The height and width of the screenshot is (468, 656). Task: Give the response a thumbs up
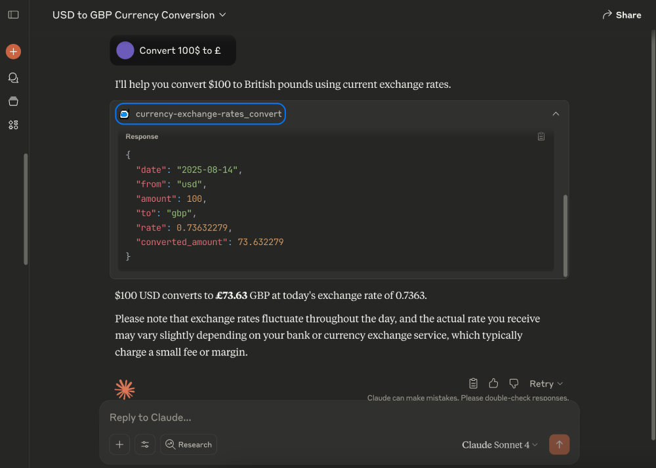493,383
